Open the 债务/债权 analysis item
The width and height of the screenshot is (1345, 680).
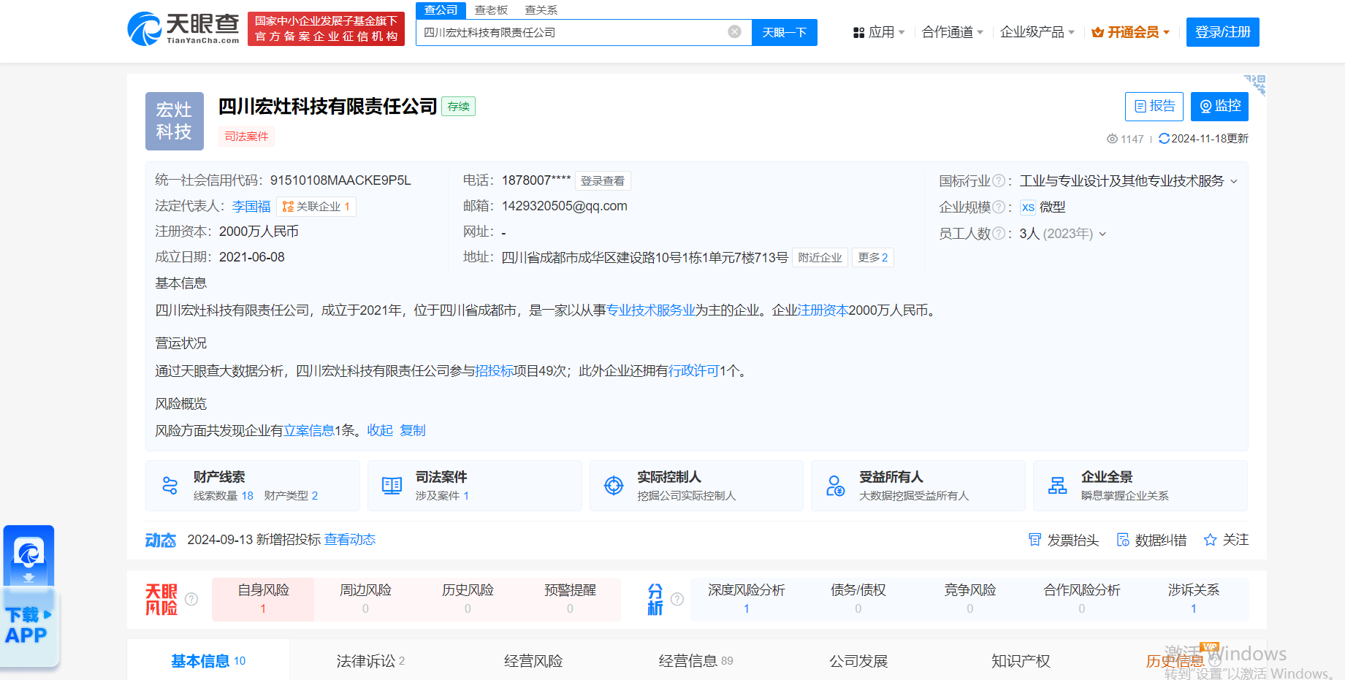tap(858, 599)
